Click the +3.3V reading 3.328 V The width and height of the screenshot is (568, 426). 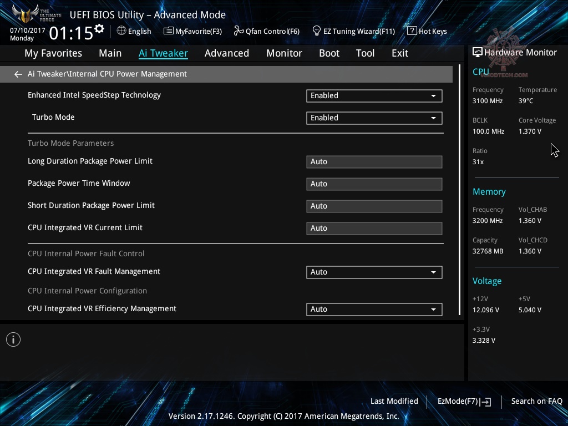click(x=484, y=341)
